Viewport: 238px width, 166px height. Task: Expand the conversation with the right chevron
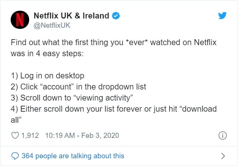point(223,156)
